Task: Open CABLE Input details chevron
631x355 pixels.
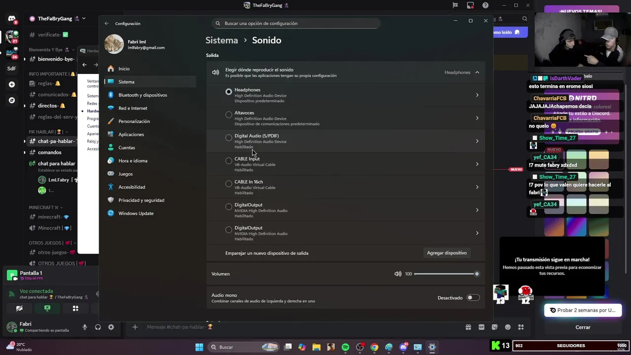Action: click(x=477, y=164)
